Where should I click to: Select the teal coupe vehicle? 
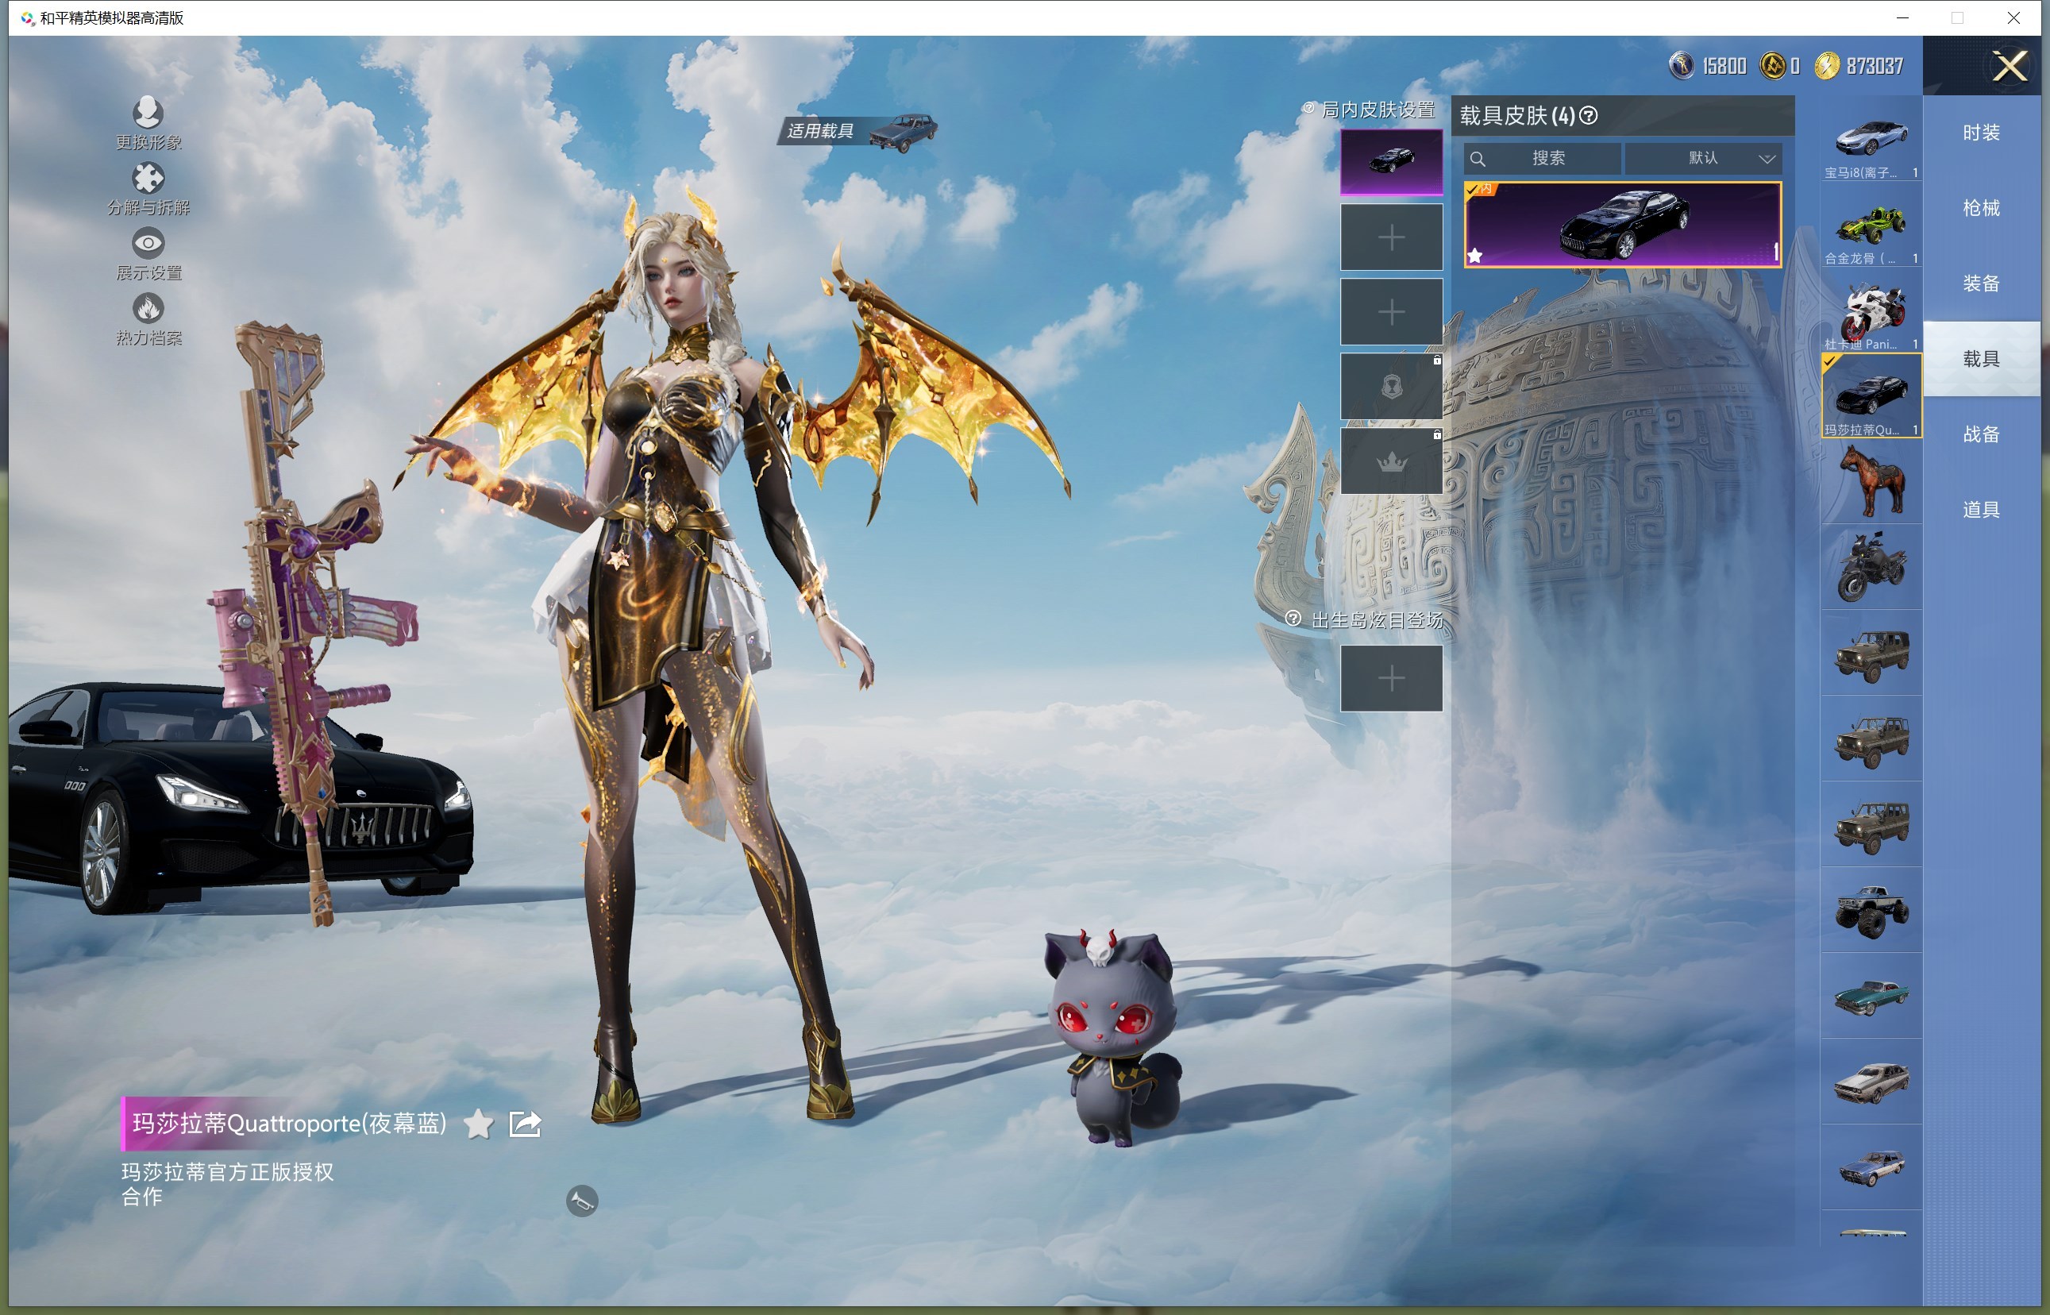click(1871, 996)
